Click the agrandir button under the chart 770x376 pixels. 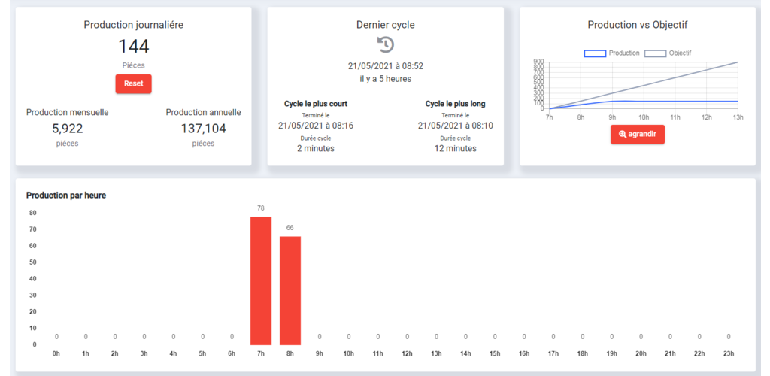(638, 134)
